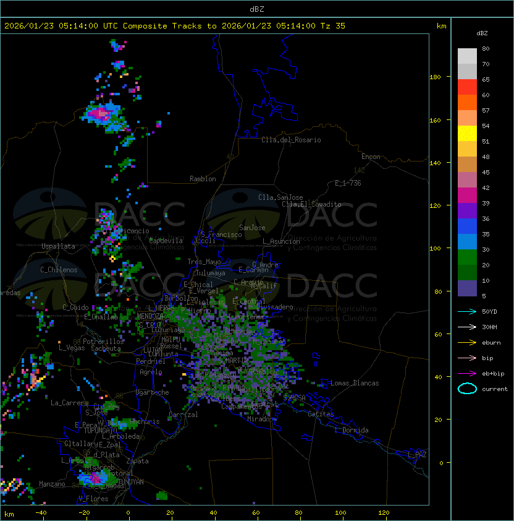The image size is (514, 521).
Task: Click the L_Vegas map label
Action: [72, 348]
